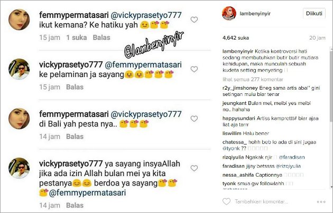Reply with Balas on the "ke pelaminan" comment
The image size is (333, 213).
pos(75,87)
